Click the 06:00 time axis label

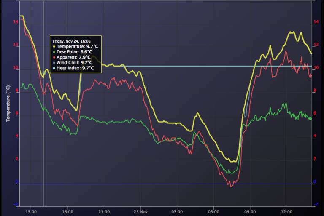tap(213, 211)
